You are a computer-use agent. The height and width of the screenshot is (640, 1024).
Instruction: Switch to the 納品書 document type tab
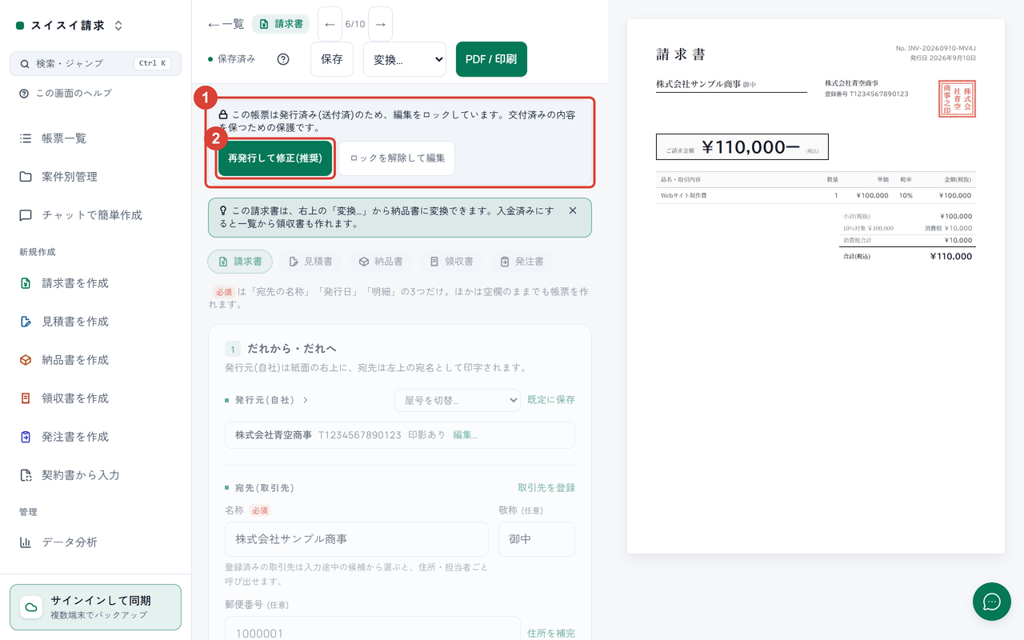click(x=381, y=262)
